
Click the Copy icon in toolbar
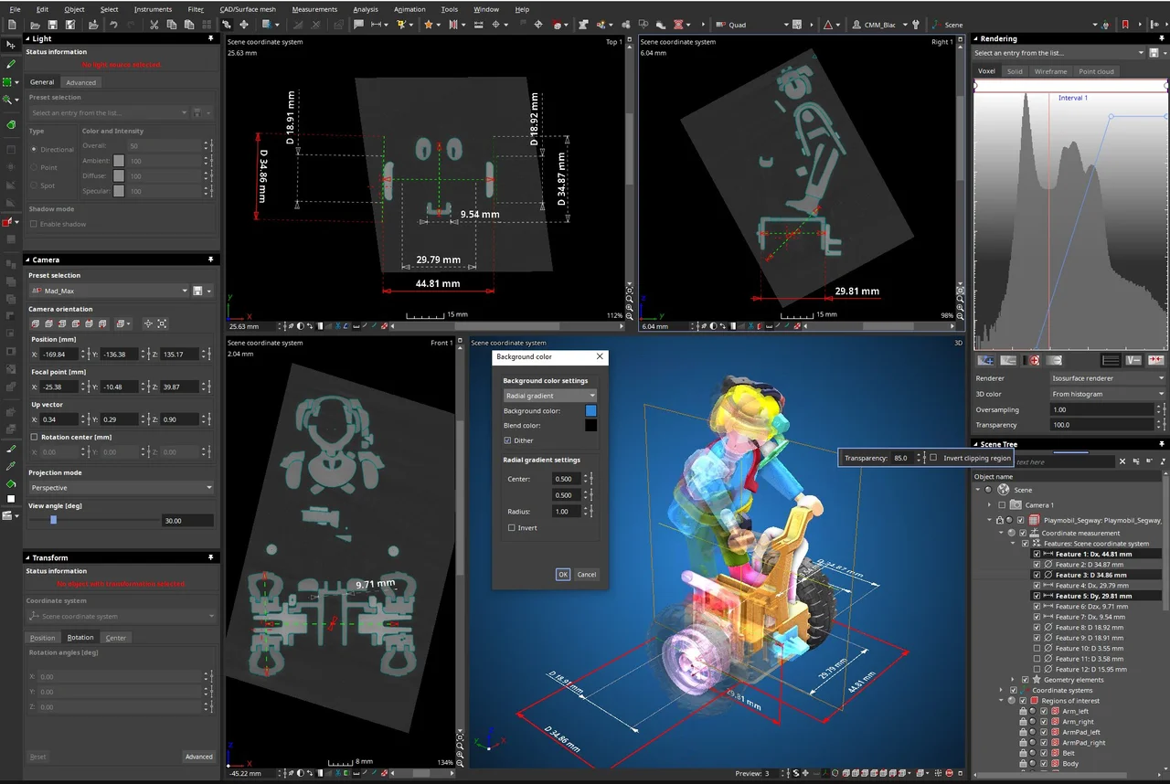pos(172,25)
